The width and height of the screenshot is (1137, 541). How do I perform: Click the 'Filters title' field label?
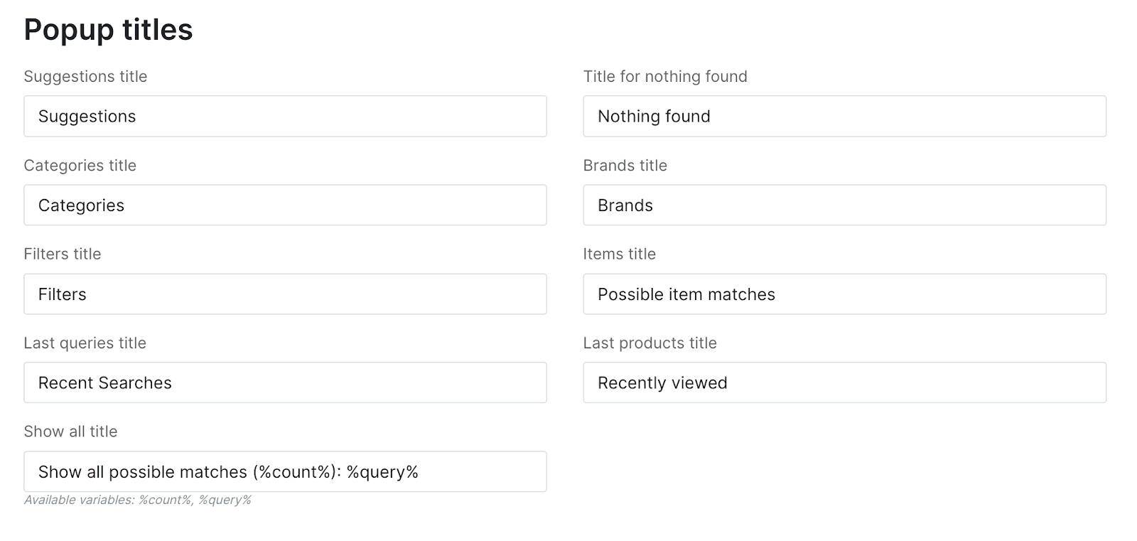63,255
